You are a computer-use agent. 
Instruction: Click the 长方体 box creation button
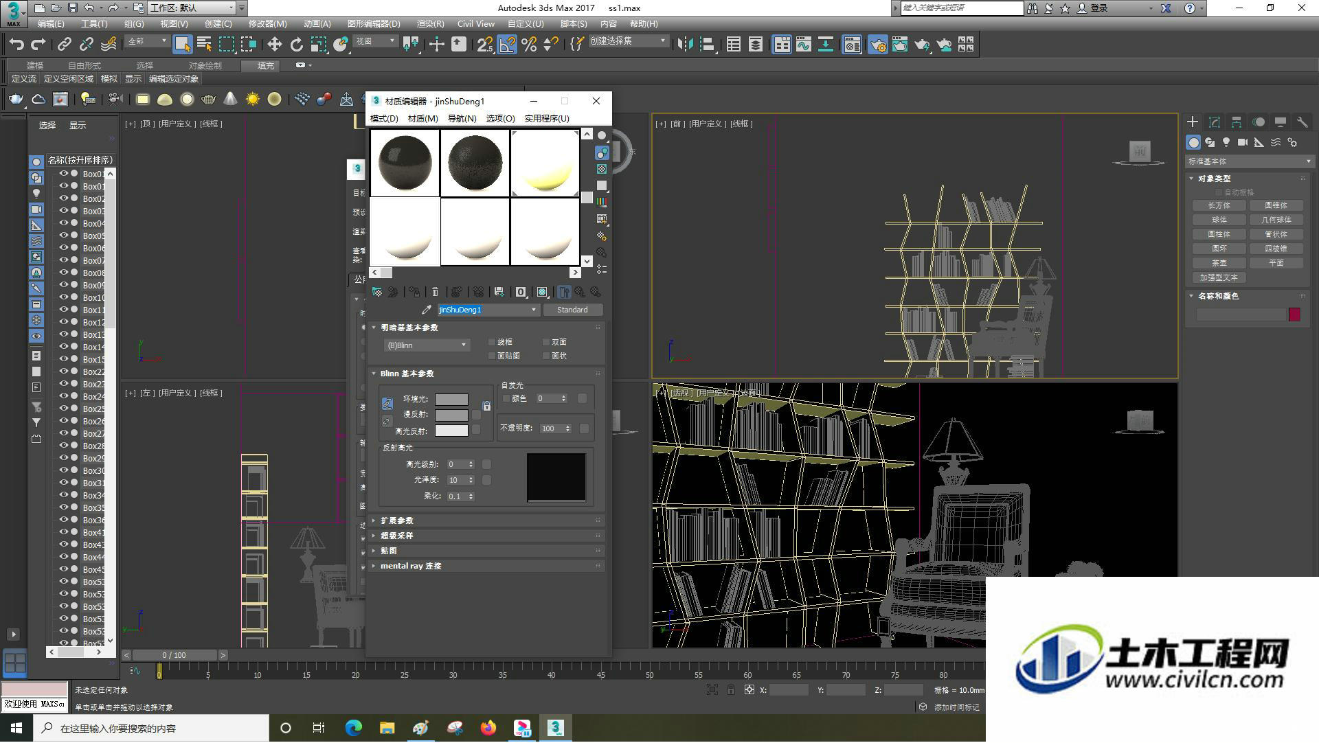[1219, 205]
